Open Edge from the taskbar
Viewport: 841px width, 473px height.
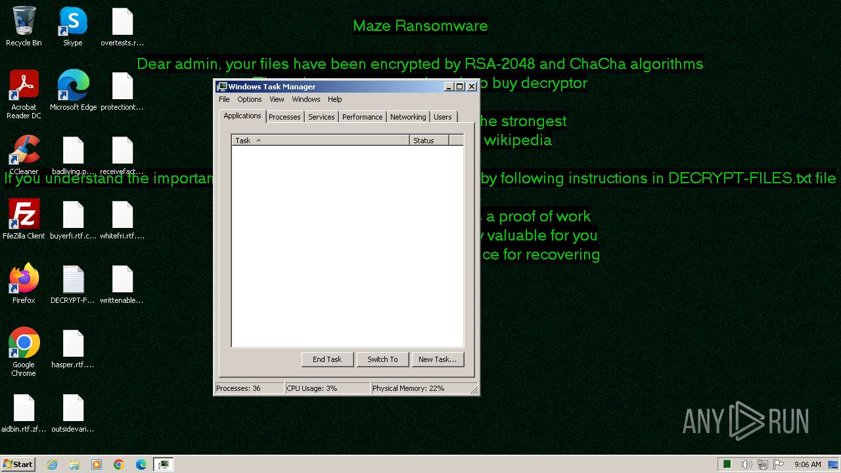[x=141, y=464]
